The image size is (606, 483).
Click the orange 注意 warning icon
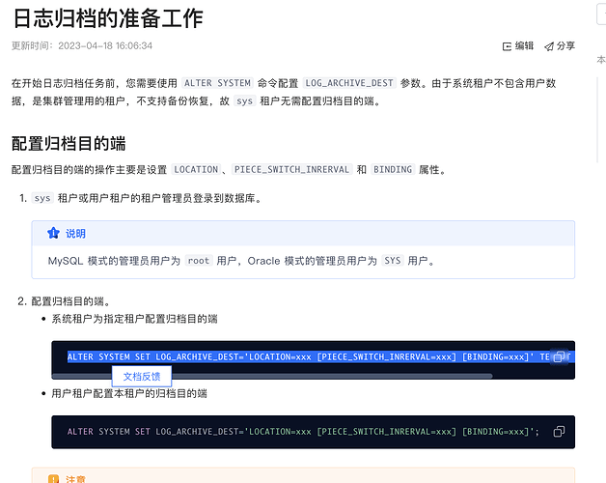[x=53, y=479]
